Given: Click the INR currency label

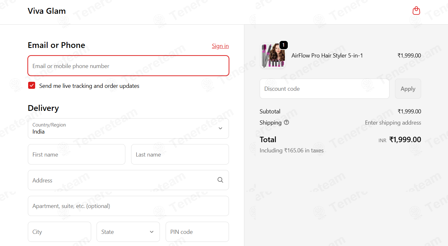Looking at the screenshot, I should coord(382,141).
